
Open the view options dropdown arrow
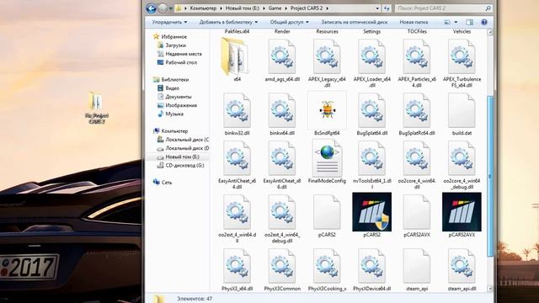point(456,22)
